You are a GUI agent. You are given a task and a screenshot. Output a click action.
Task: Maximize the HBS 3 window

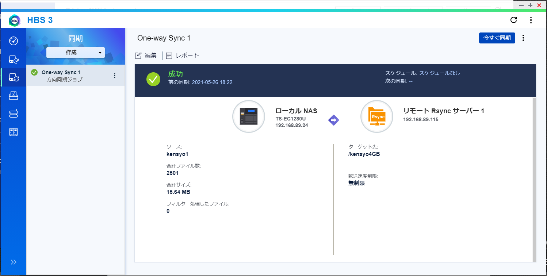[531, 5]
